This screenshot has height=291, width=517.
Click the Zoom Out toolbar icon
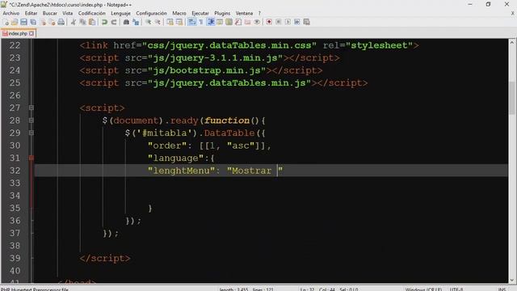click(158, 22)
